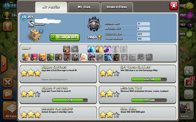Click the green Clan Wars button
The height and width of the screenshot is (122, 196).
pyautogui.click(x=65, y=37)
